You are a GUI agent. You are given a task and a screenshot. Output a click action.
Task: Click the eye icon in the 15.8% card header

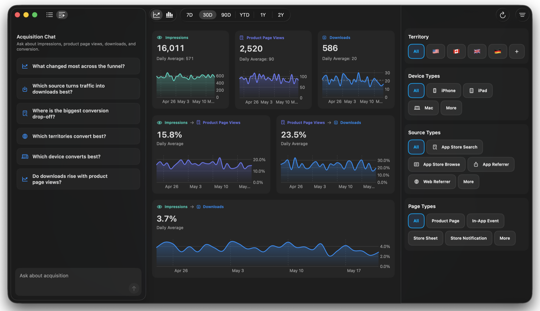point(160,123)
